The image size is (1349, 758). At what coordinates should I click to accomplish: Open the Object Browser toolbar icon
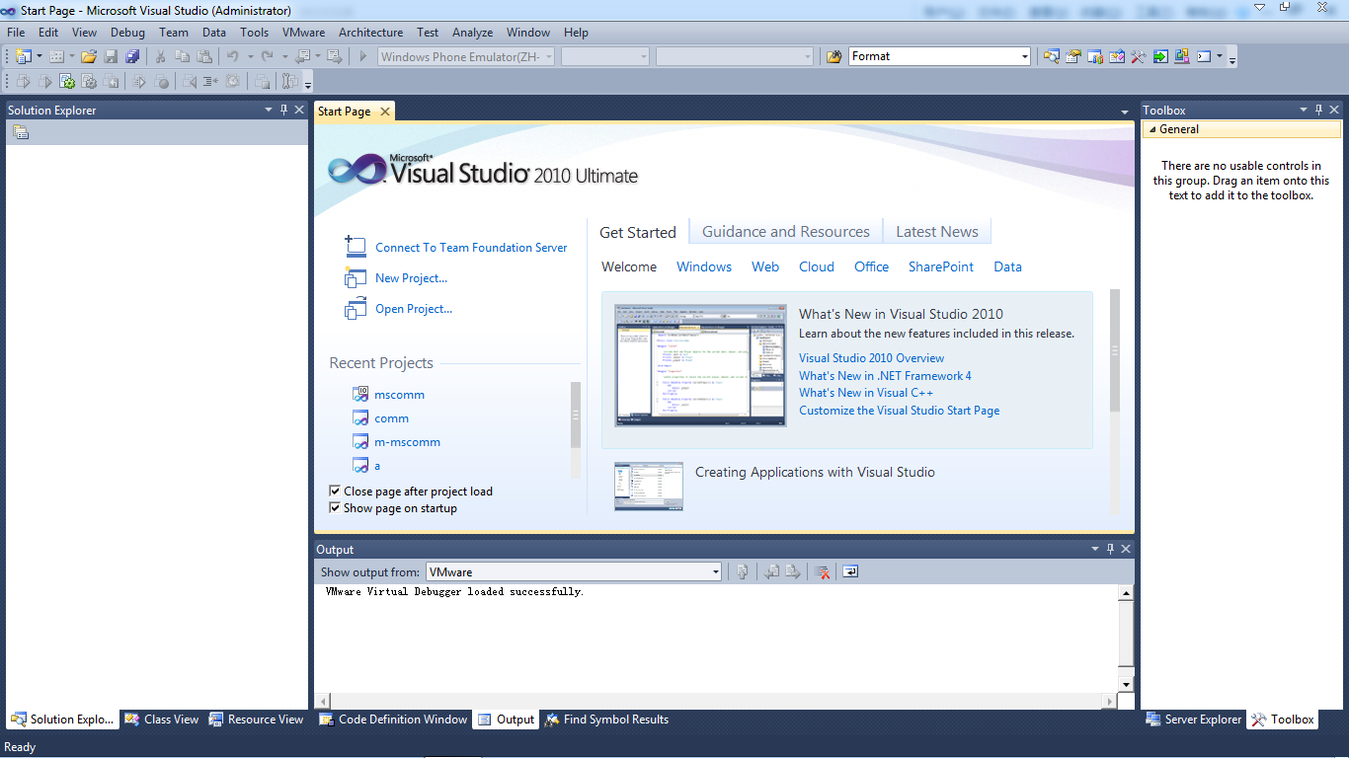click(x=1116, y=56)
